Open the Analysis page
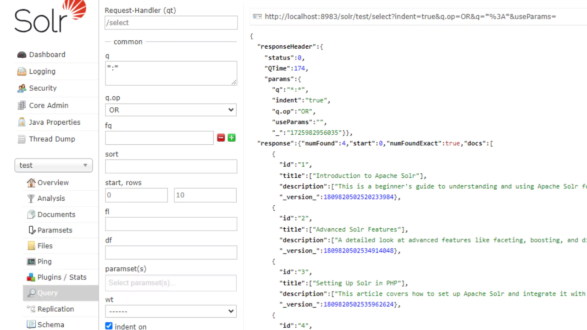Screen dimensions: 587x330 [51, 198]
